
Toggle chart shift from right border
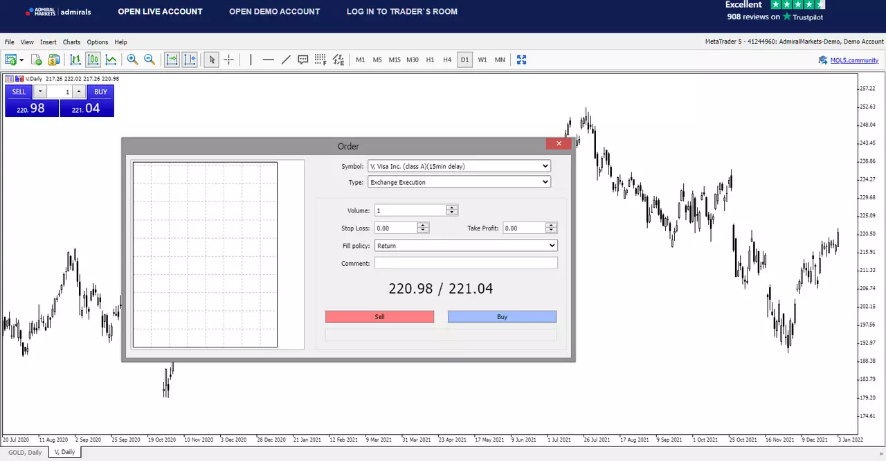(190, 60)
